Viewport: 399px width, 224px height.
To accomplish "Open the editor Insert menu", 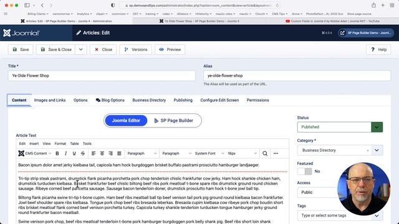I will [x=34, y=144].
